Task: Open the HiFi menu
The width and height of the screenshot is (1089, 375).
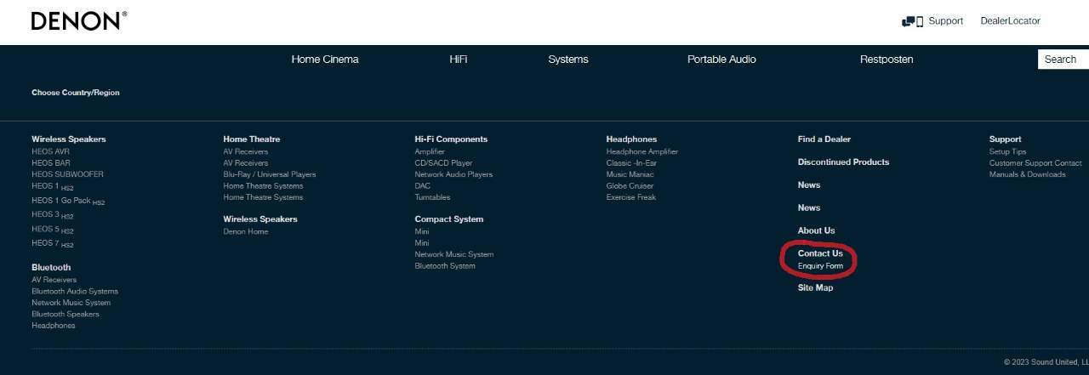Action: tap(459, 60)
